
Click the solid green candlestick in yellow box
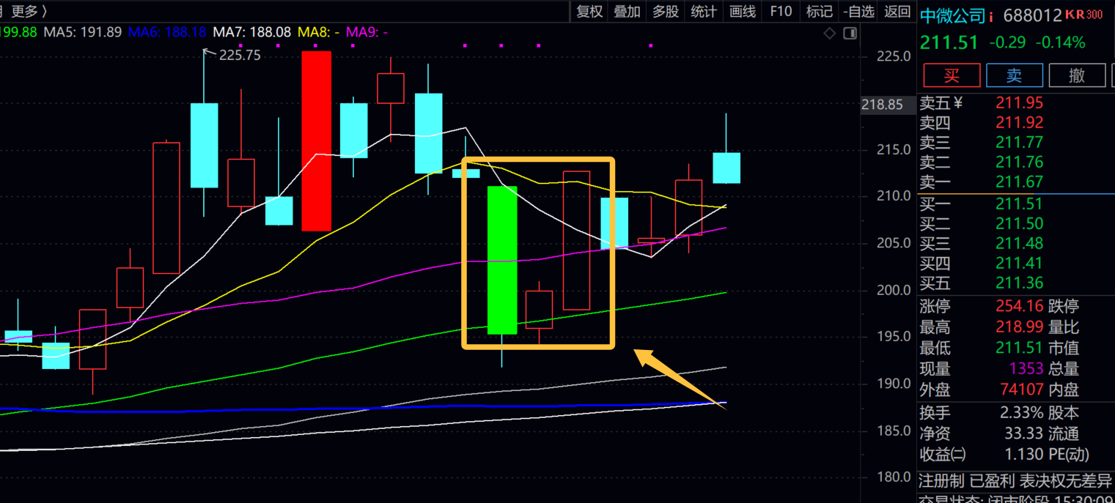[x=502, y=260]
